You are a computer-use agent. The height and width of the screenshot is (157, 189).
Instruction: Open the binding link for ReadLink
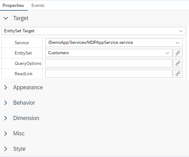[178, 74]
